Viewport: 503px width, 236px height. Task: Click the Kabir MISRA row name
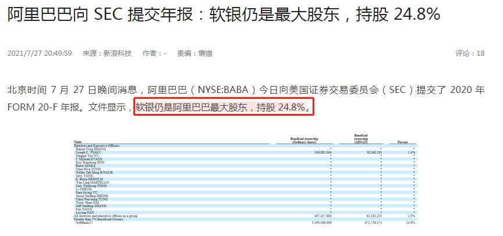[86, 166]
